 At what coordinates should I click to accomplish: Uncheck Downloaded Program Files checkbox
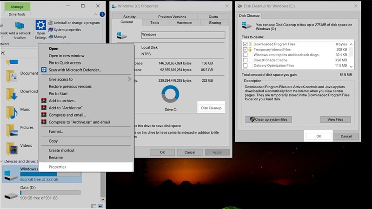click(x=245, y=44)
